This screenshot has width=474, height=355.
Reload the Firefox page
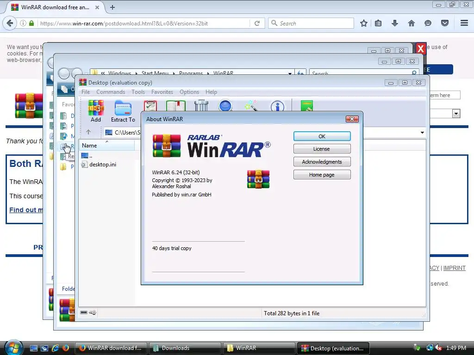point(257,23)
